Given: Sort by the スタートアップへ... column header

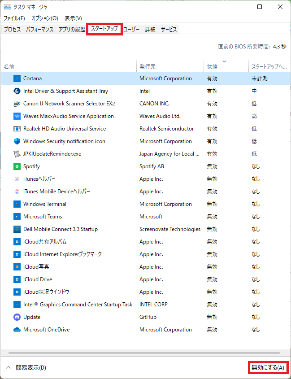Looking at the screenshot, I should 269,66.
